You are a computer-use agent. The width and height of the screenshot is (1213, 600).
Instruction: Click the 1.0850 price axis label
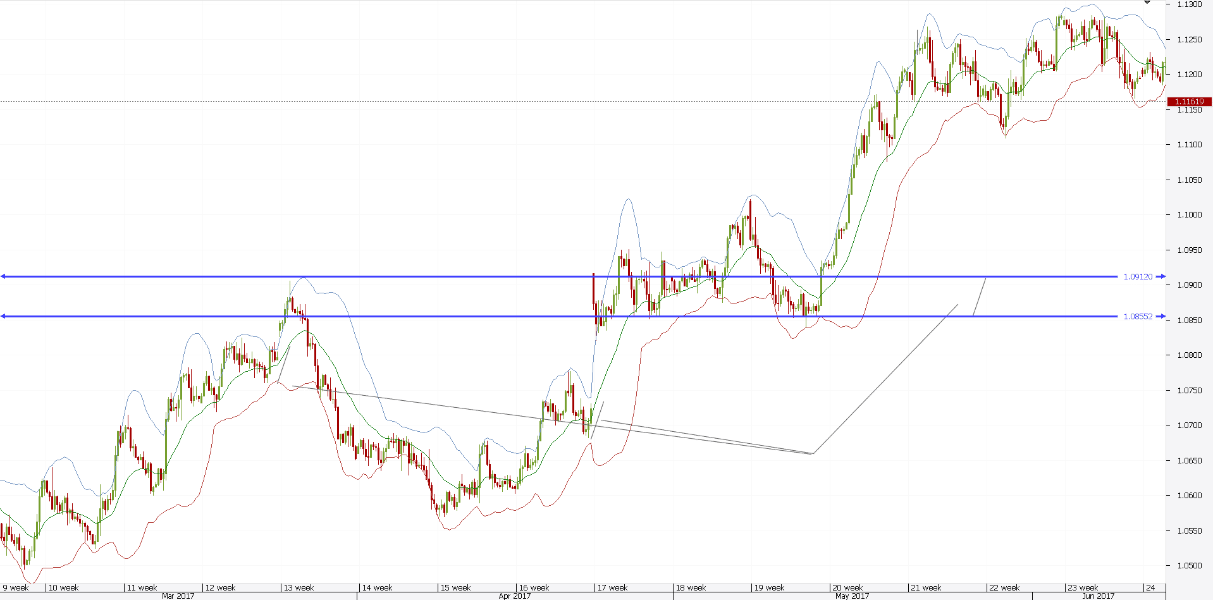(x=1189, y=321)
